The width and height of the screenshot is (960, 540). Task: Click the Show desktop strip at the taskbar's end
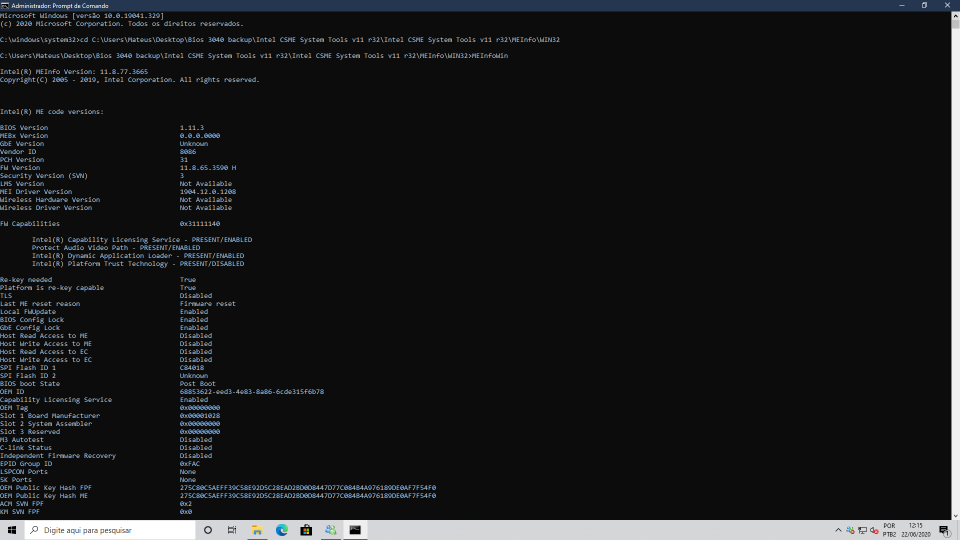point(958,530)
